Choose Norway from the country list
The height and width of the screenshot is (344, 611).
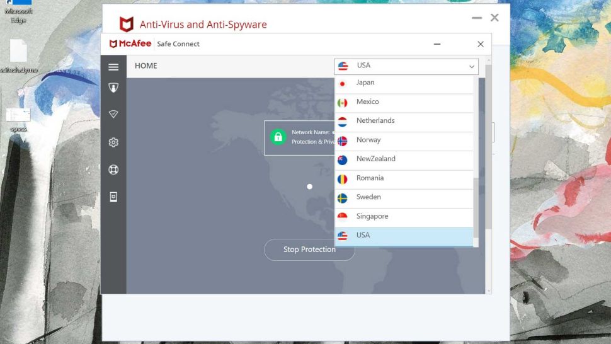(404, 140)
